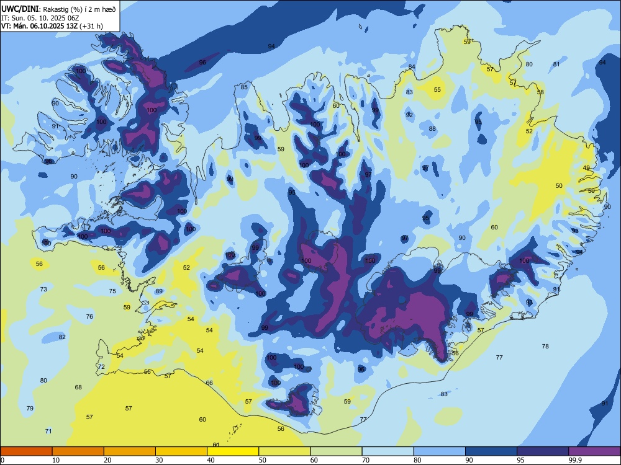
Task: Click the 95–99.9 indigo legend swatch
Action: pyautogui.click(x=543, y=451)
